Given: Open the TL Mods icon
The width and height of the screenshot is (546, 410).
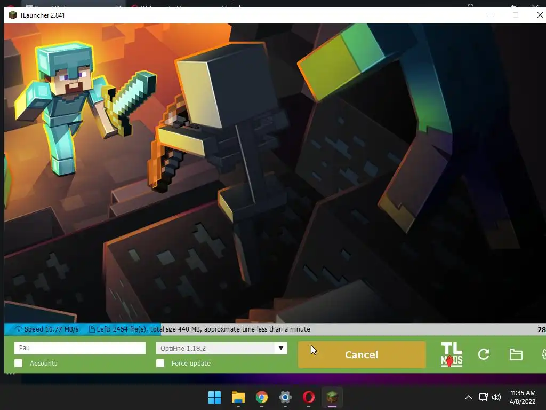Looking at the screenshot, I should pyautogui.click(x=452, y=354).
